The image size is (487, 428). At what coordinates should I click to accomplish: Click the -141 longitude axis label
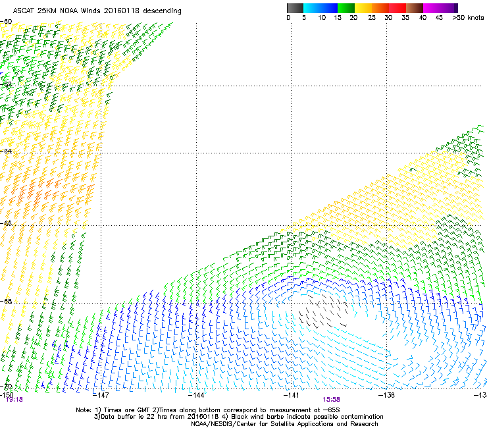[291, 395]
